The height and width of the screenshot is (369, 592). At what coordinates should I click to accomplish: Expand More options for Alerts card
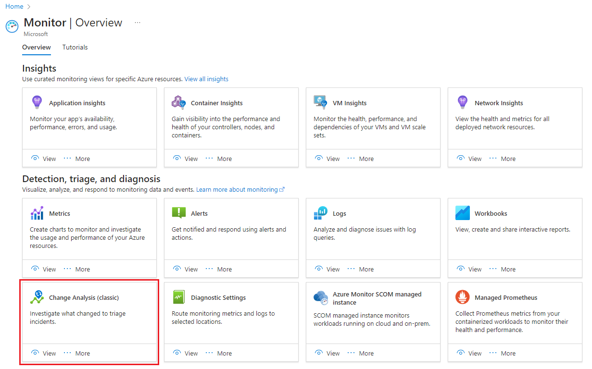coord(219,269)
